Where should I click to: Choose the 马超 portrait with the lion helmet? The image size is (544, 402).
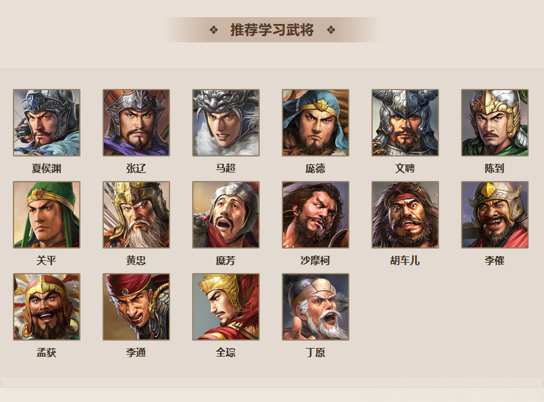[226, 122]
